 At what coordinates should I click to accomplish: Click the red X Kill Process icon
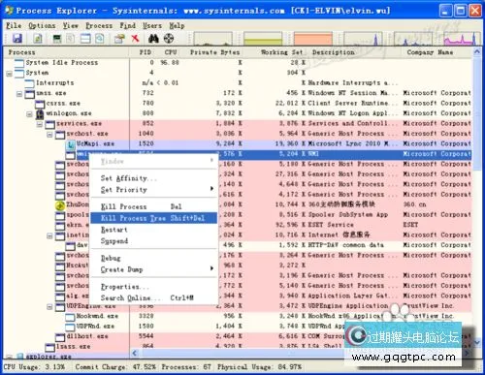point(135,39)
